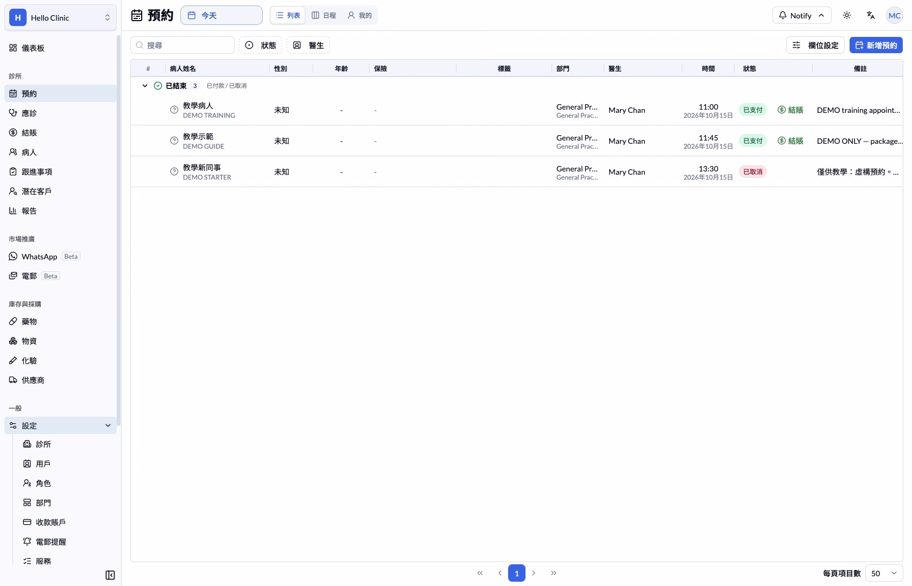Open 潛在客戶 leads page

(60, 191)
